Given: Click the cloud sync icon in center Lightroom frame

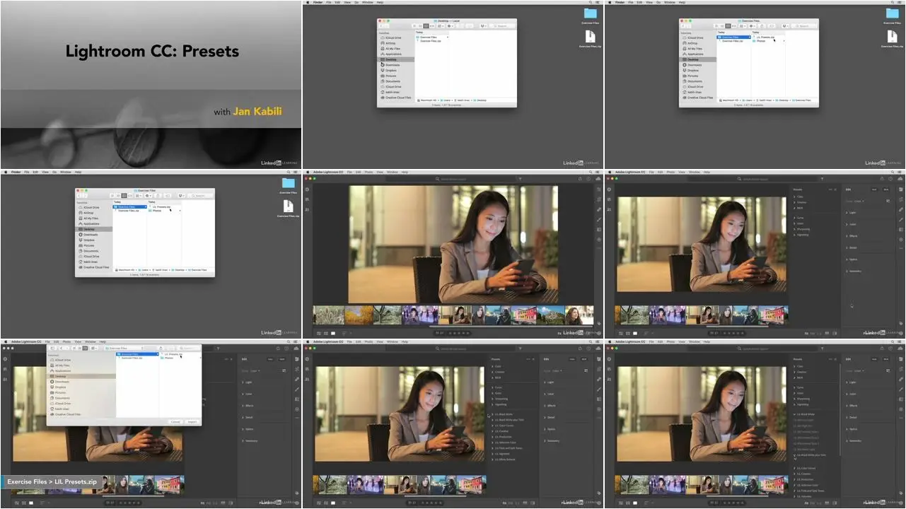Looking at the screenshot, I should [x=598, y=180].
